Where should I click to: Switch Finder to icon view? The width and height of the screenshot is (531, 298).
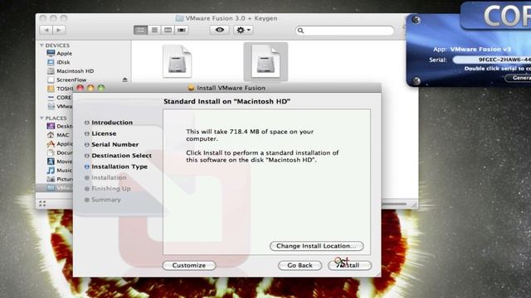click(x=140, y=30)
